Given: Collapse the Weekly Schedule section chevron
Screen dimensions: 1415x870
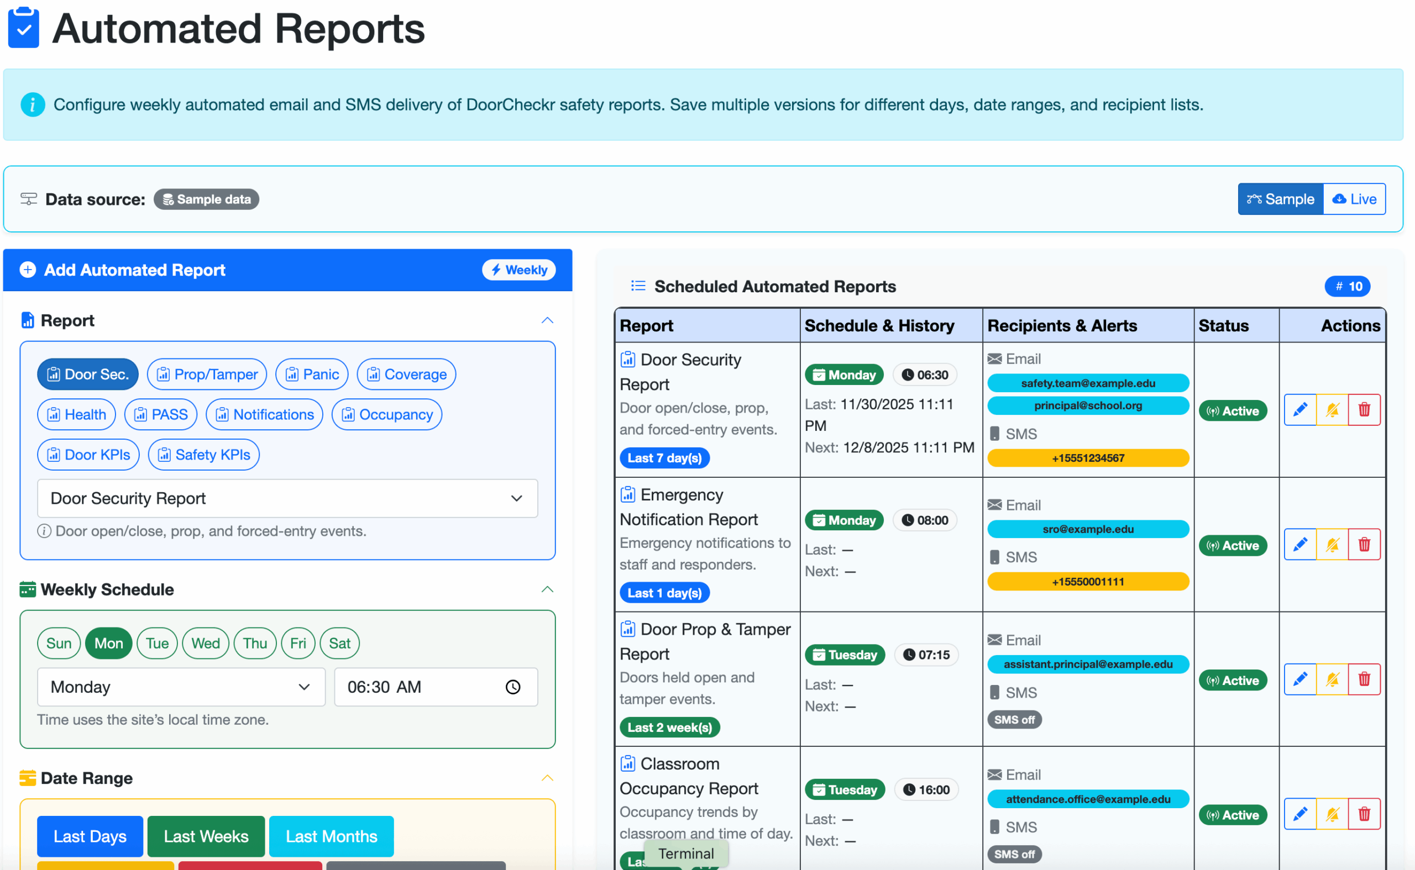Looking at the screenshot, I should (x=547, y=589).
